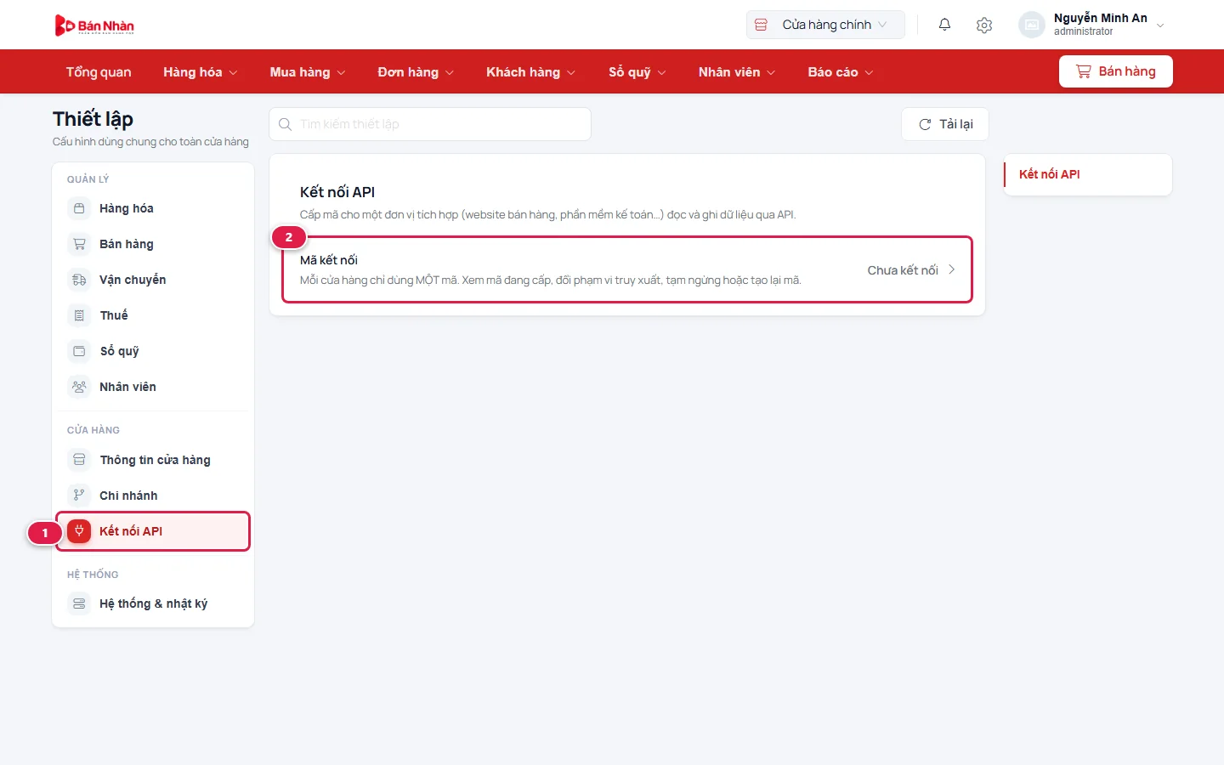1224x765 pixels.
Task: Click the Nhân viên sidebar icon
Action: tap(79, 387)
